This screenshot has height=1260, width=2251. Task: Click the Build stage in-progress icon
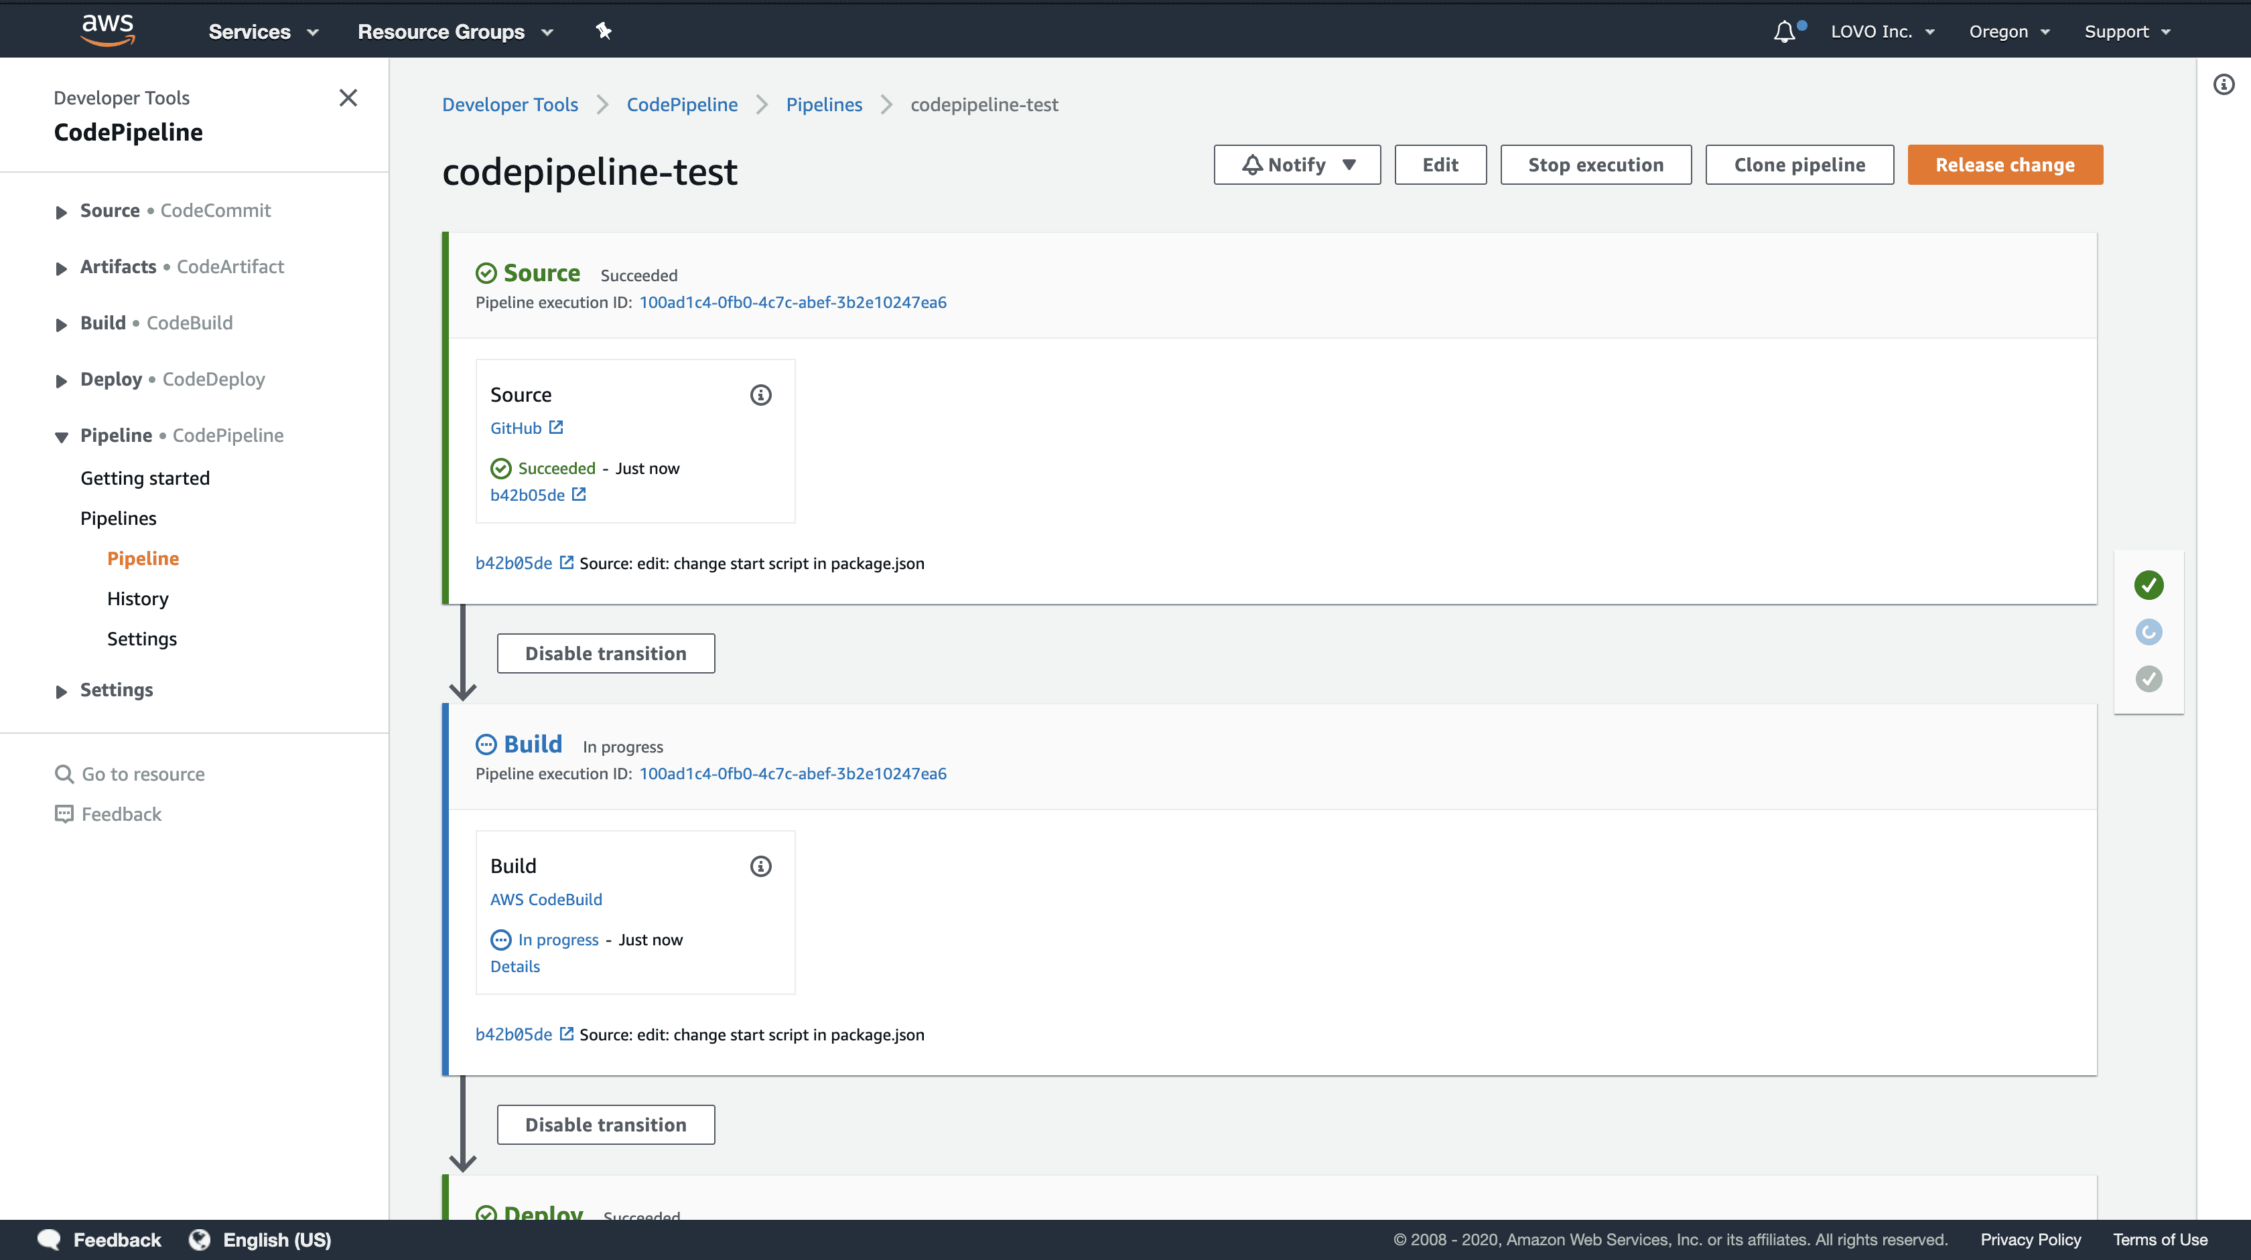pyautogui.click(x=486, y=745)
